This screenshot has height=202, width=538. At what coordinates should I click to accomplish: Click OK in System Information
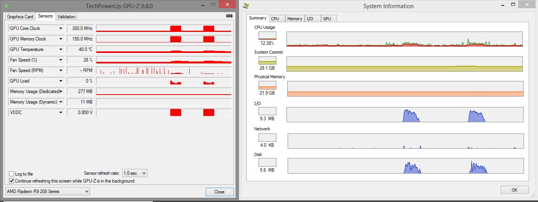coord(515,190)
